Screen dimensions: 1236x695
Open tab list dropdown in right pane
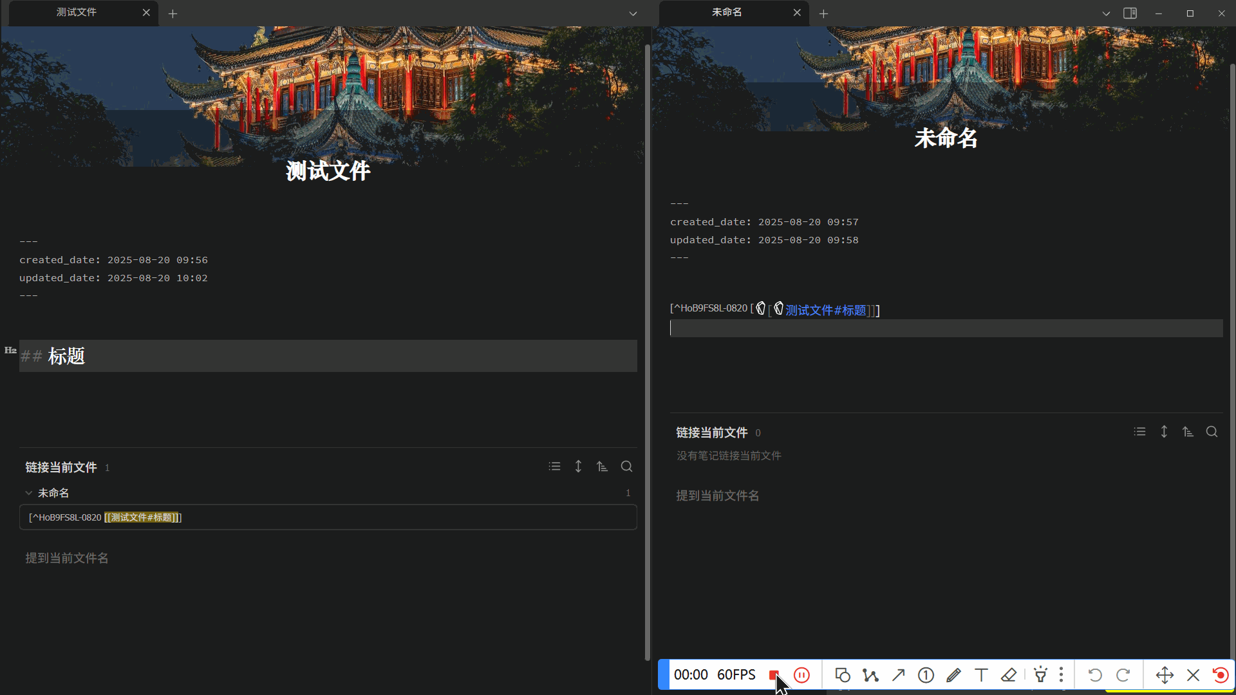pyautogui.click(x=1106, y=14)
